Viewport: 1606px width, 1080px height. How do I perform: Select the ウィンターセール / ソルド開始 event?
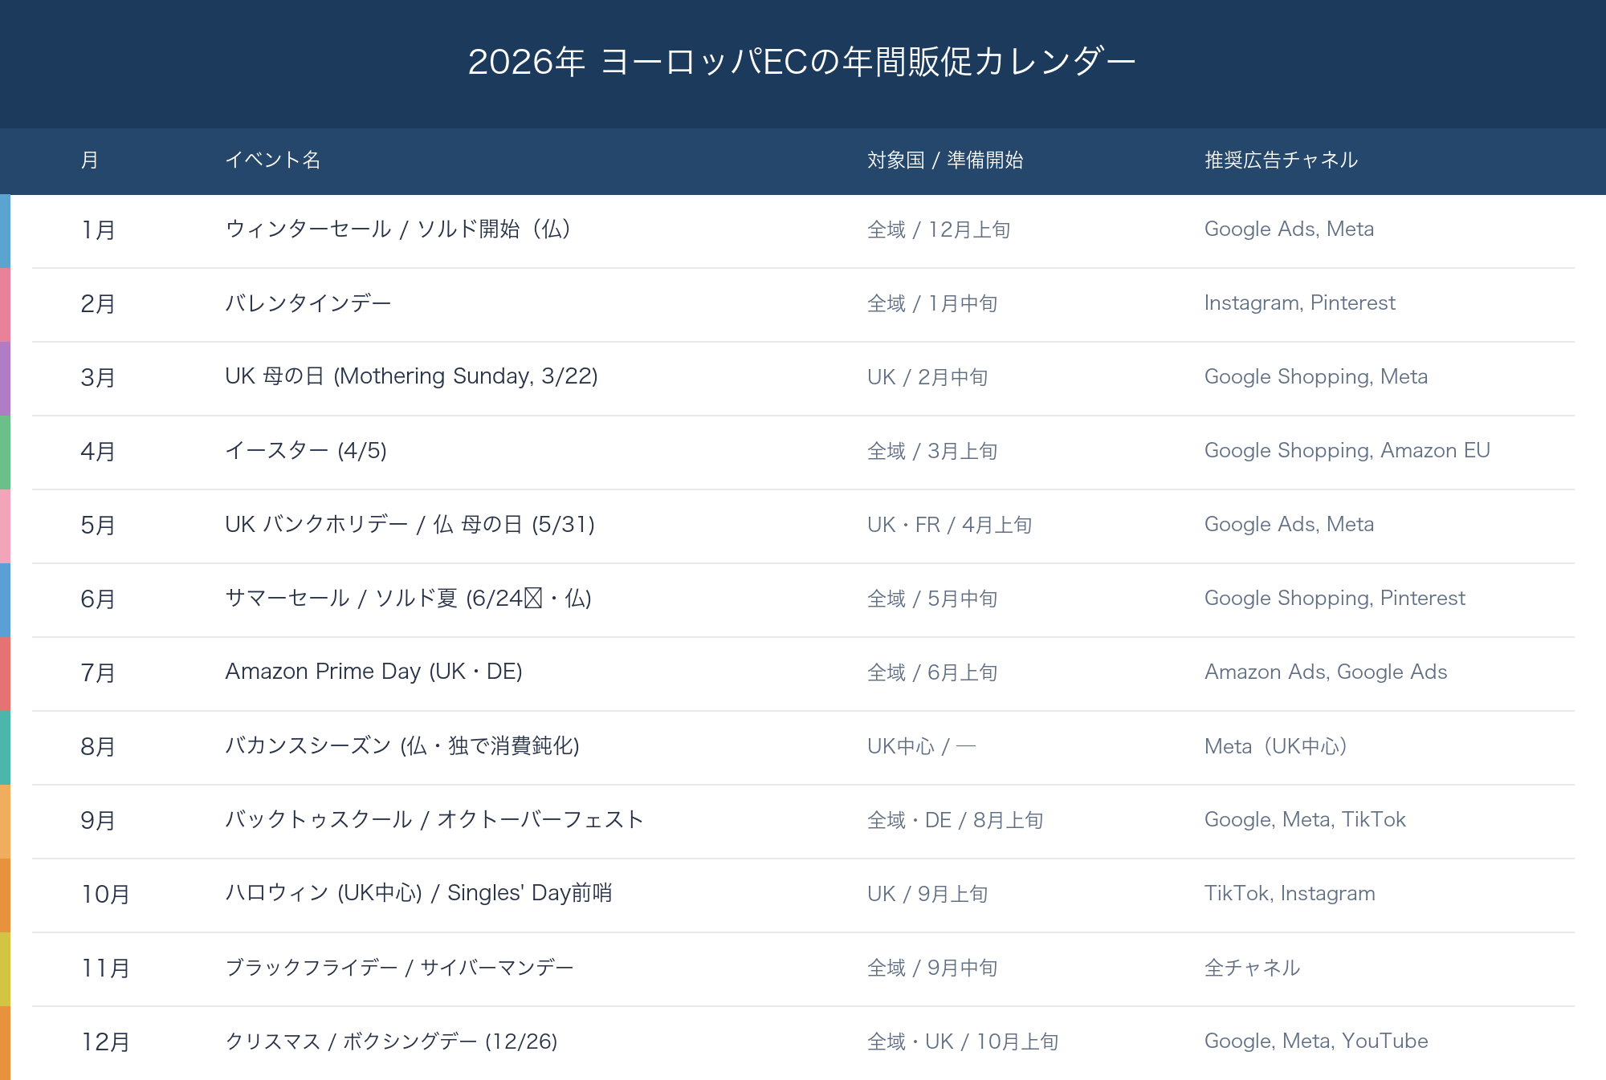click(398, 229)
